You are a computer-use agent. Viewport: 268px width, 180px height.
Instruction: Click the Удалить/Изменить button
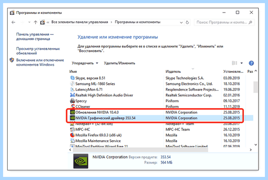119,63
